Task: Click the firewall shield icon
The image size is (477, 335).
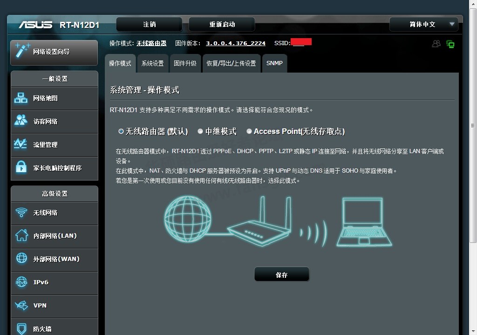Action: [21, 328]
